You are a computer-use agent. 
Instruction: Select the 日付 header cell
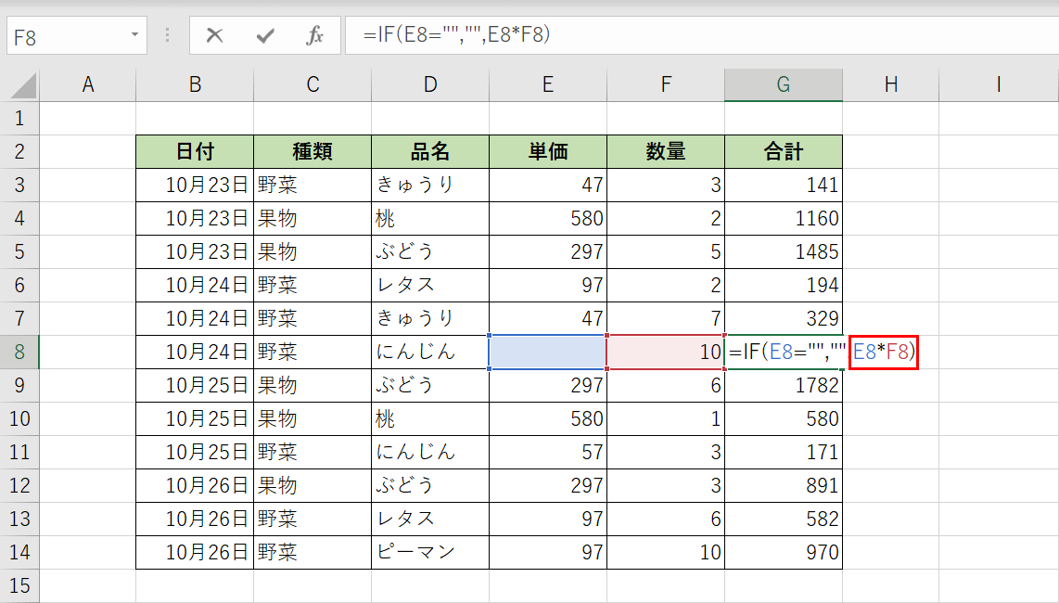coord(194,151)
